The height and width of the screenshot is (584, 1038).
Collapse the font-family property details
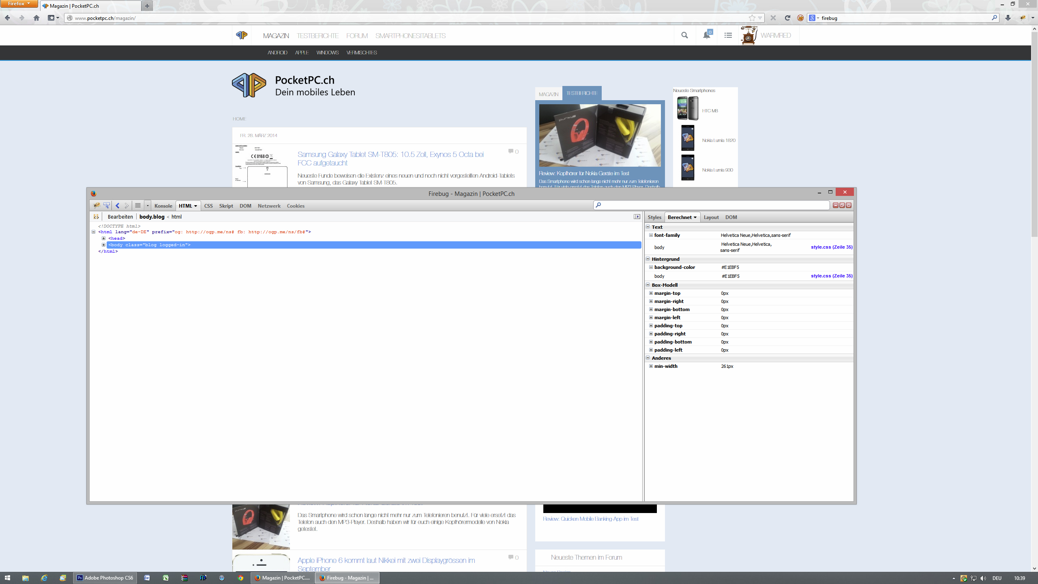point(651,235)
